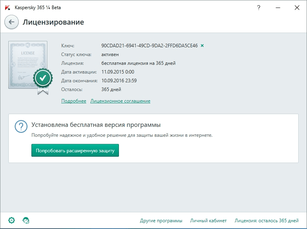Click the Лицензирование page heading
307x229 pixels.
53,22
